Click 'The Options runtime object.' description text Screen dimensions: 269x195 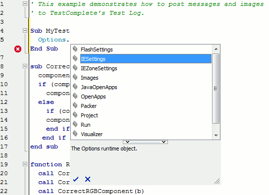104,148
